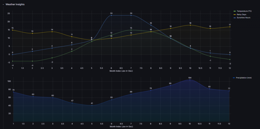Screen dimensions: 260x129
Task: Click the Weather Insights row title
Action: pyautogui.click(x=15, y=4)
